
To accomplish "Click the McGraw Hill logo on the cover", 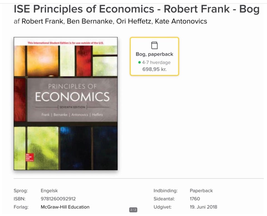I will (29, 157).
